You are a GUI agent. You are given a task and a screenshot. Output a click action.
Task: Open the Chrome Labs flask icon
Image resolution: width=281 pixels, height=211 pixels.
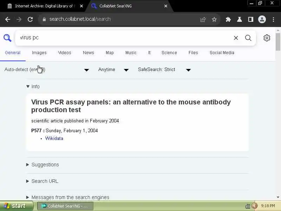click(240, 19)
